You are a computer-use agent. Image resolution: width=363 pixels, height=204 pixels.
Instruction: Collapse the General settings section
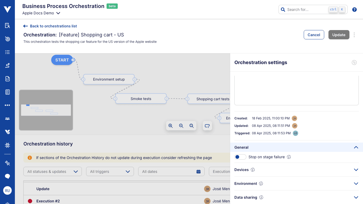(356, 147)
